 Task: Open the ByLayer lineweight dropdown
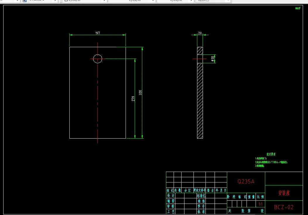[176, 1]
